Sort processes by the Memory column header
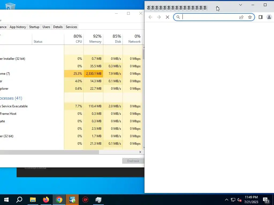This screenshot has height=205, width=274. click(x=93, y=39)
